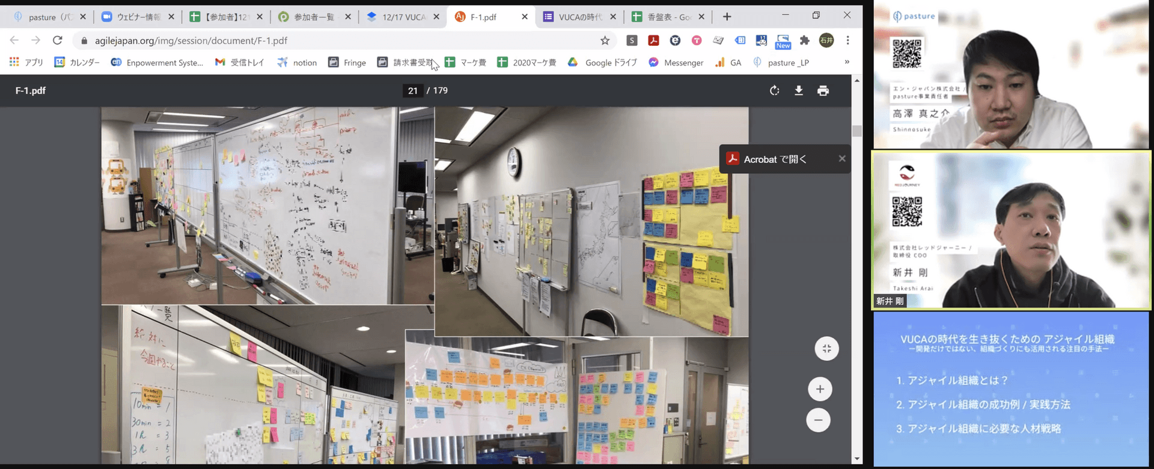Screen dimensions: 1154x469
Task: Open a new browser tab
Action: click(x=727, y=17)
